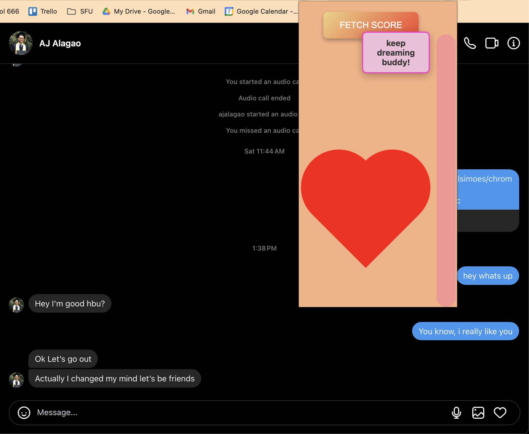
Task: Open conversation info icon
Action: pyautogui.click(x=513, y=43)
